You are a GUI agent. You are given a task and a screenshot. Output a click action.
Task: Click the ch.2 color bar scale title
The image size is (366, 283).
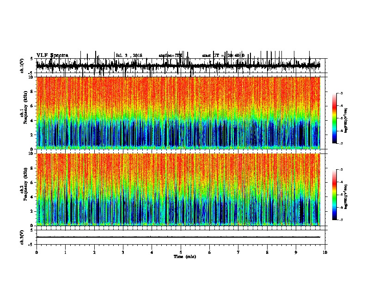346,197
